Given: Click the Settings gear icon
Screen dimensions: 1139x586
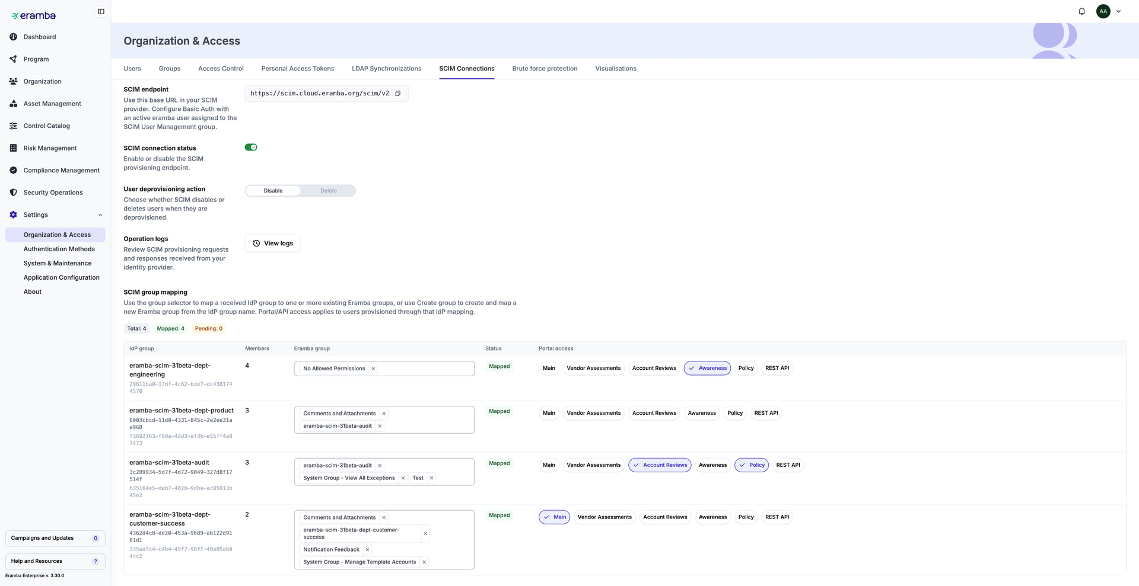Looking at the screenshot, I should click(13, 214).
